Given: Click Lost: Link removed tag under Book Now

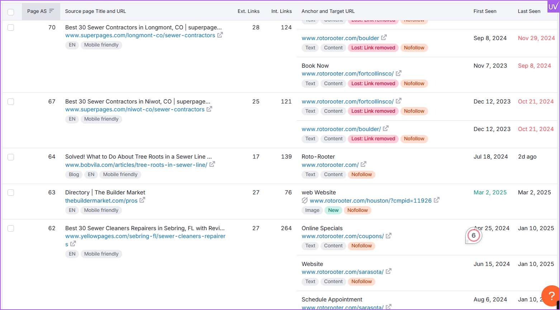Looking at the screenshot, I should point(373,83).
